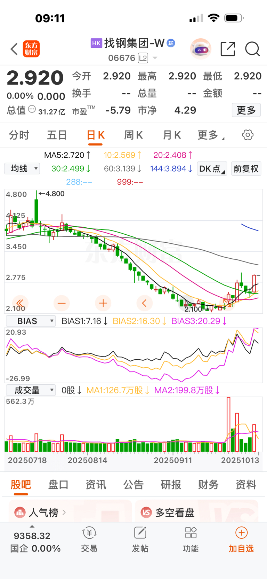Tap the robot assistant avatar icon

(201, 49)
